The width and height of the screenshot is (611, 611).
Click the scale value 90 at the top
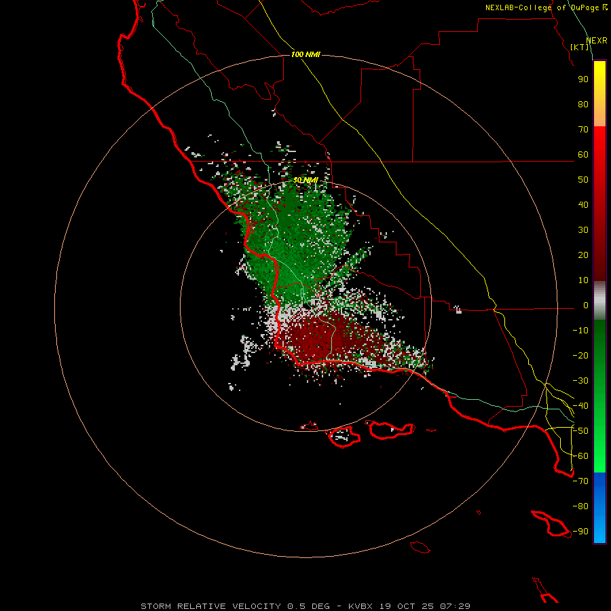(583, 79)
